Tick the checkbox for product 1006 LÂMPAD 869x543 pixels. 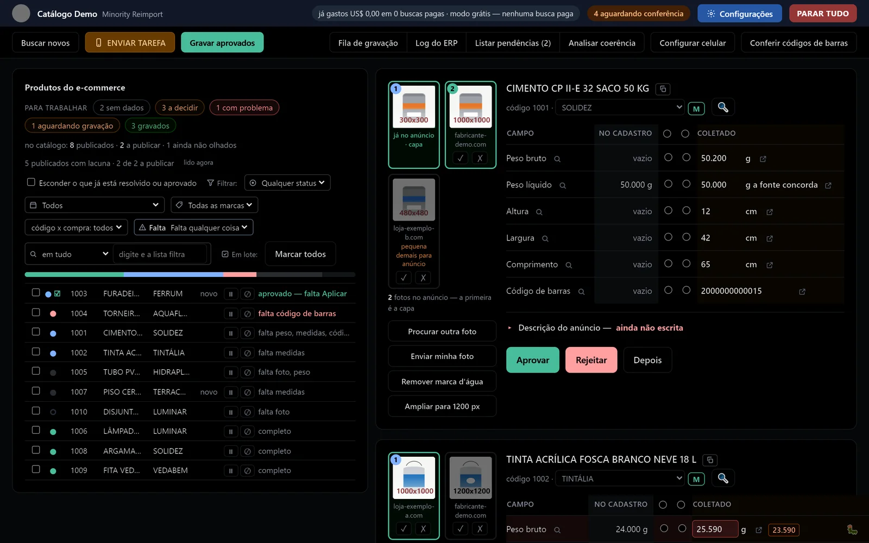36,430
